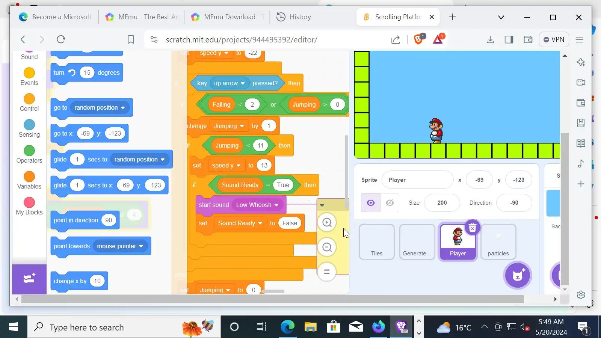Screen dimensions: 601x338
Task: Select the Variables block category
Action: click(29, 181)
